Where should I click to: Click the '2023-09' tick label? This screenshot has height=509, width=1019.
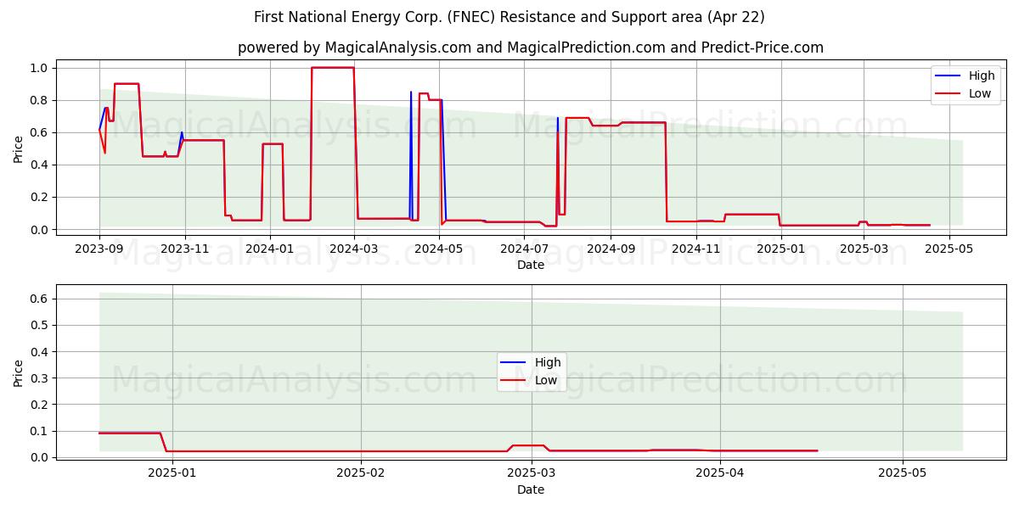click(x=99, y=249)
